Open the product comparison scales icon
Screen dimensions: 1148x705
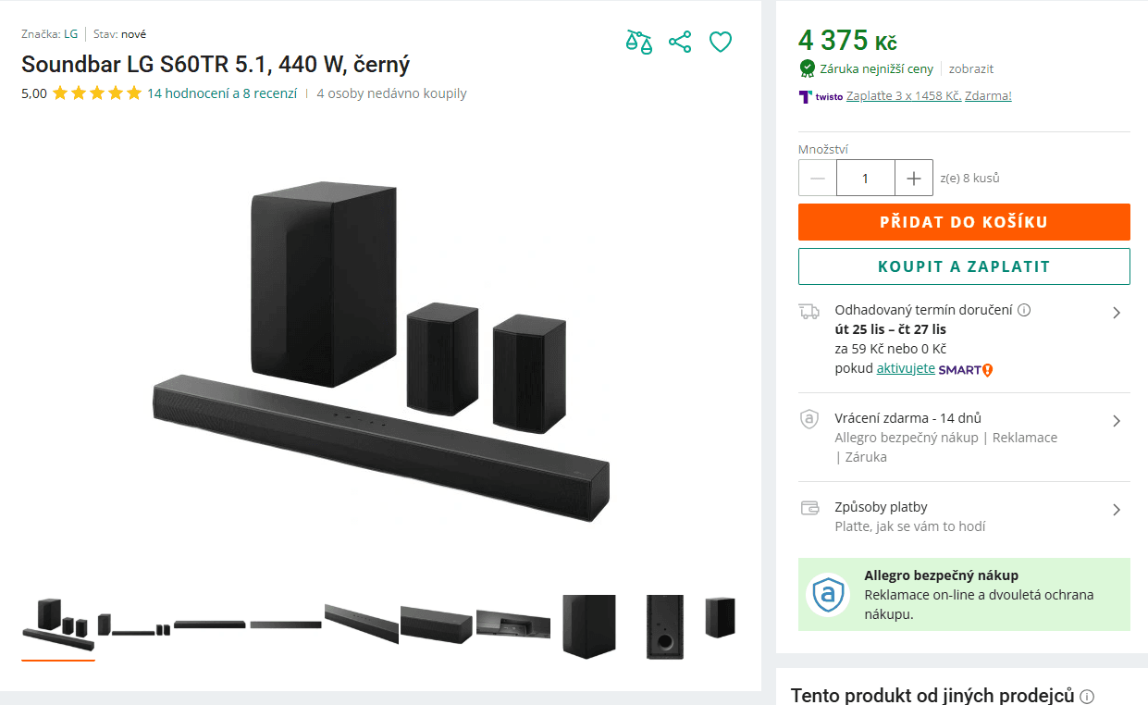tap(638, 42)
